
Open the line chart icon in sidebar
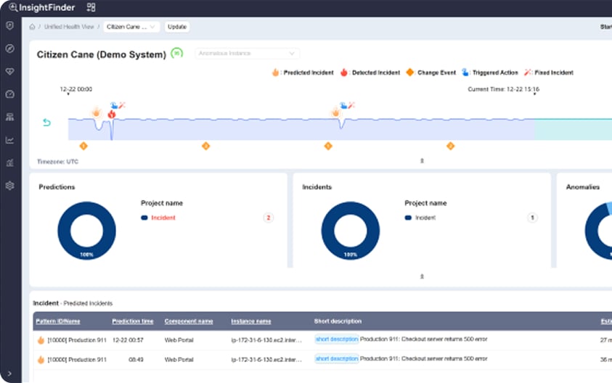[10, 140]
